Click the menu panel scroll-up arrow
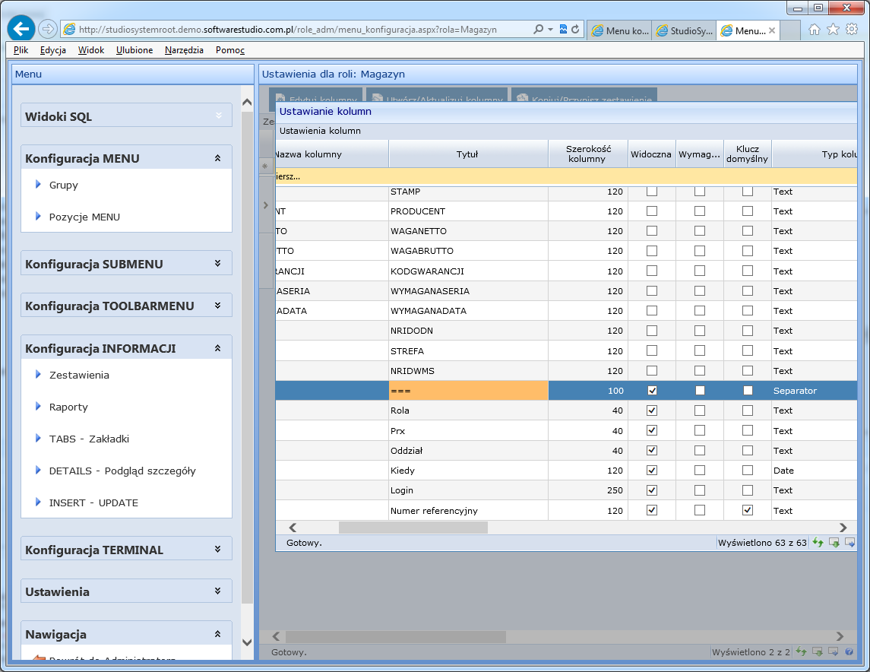The image size is (870, 672). (248, 102)
